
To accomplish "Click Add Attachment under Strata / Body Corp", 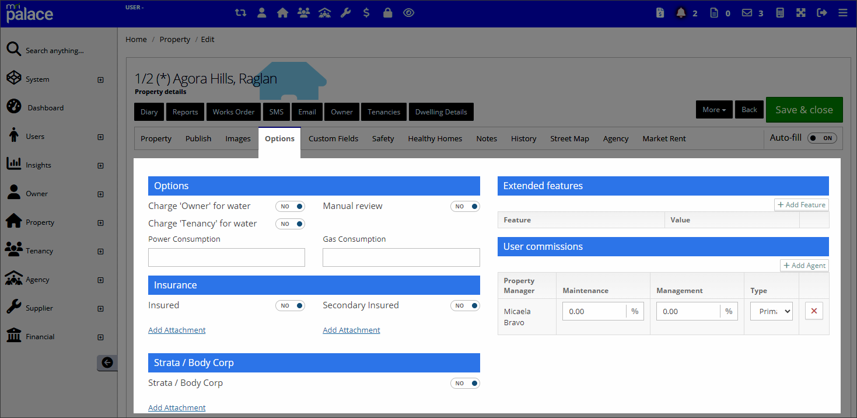I will 177,407.
